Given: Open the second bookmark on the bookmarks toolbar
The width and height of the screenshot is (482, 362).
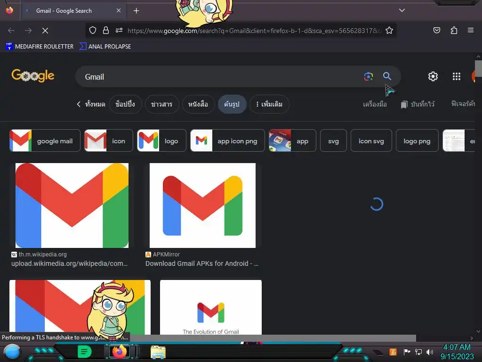Looking at the screenshot, I should pos(105,47).
